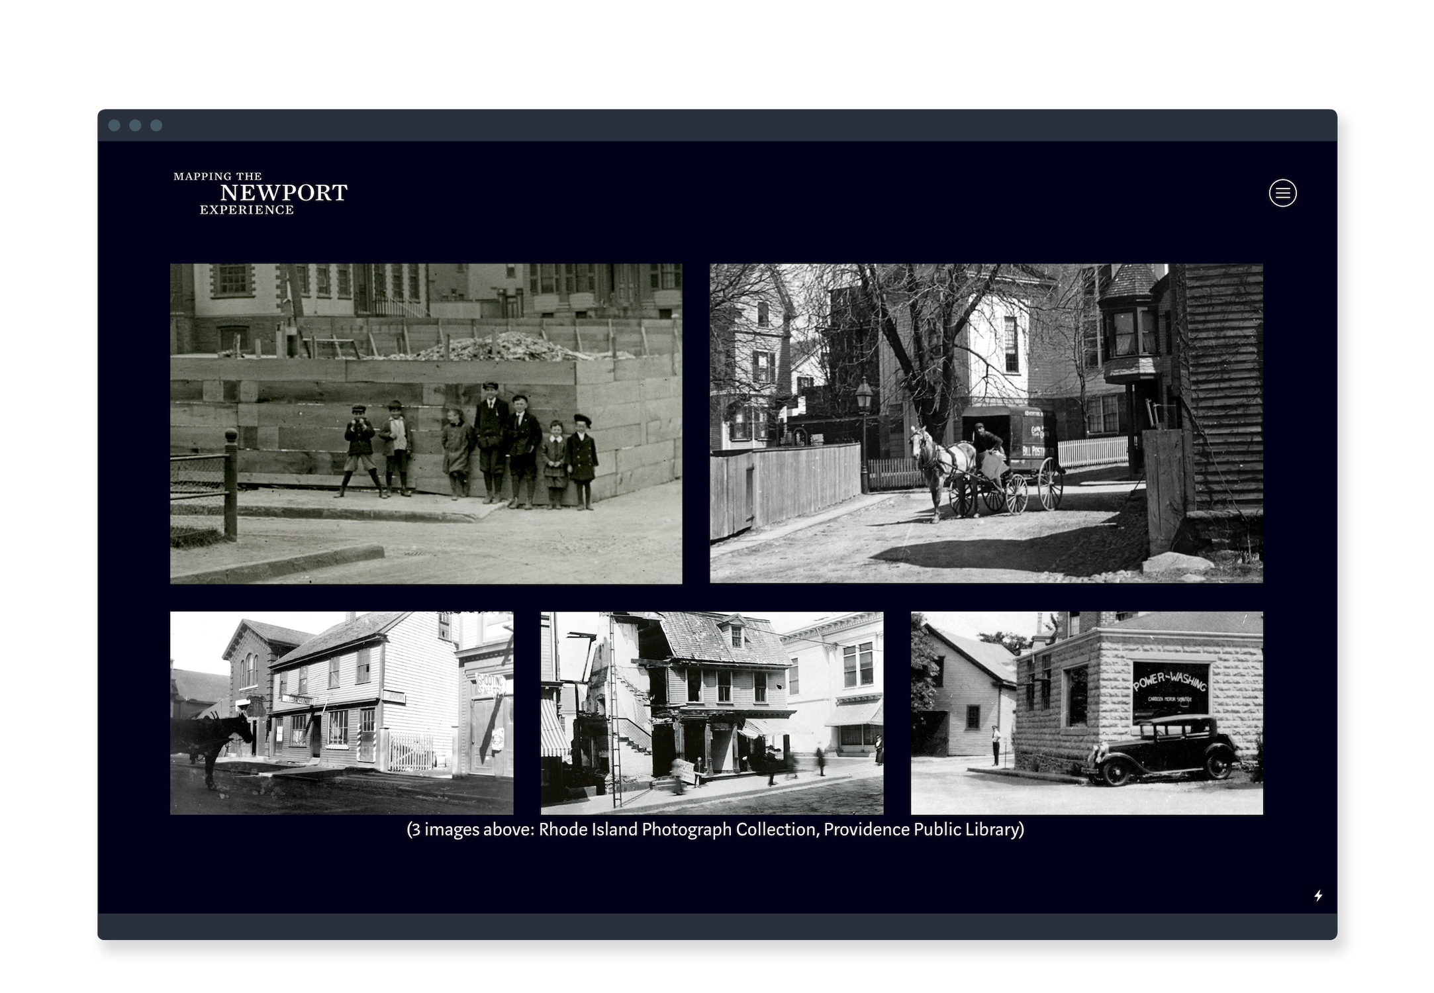The width and height of the screenshot is (1434, 993).
Task: Click the NEWPORT word in the logo
Action: (x=283, y=193)
